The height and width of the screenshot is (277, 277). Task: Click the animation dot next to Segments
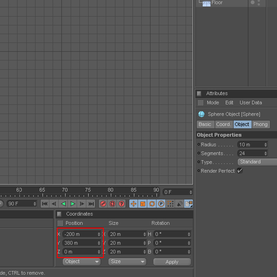pyautogui.click(x=199, y=153)
